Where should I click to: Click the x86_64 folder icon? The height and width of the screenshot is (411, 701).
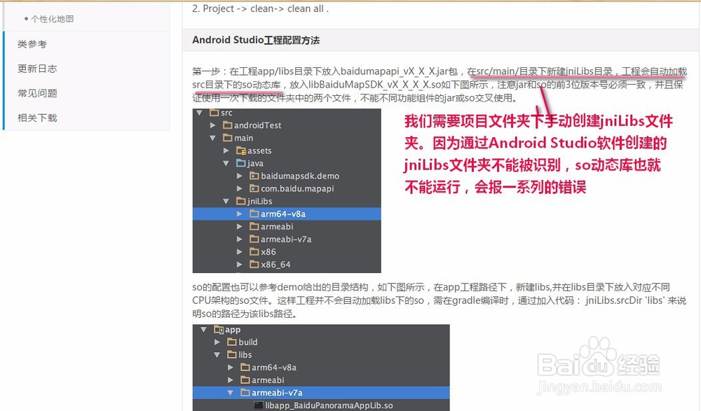coord(254,264)
